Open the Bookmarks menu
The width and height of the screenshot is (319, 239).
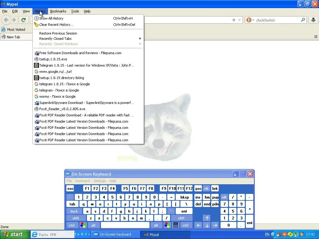click(58, 11)
